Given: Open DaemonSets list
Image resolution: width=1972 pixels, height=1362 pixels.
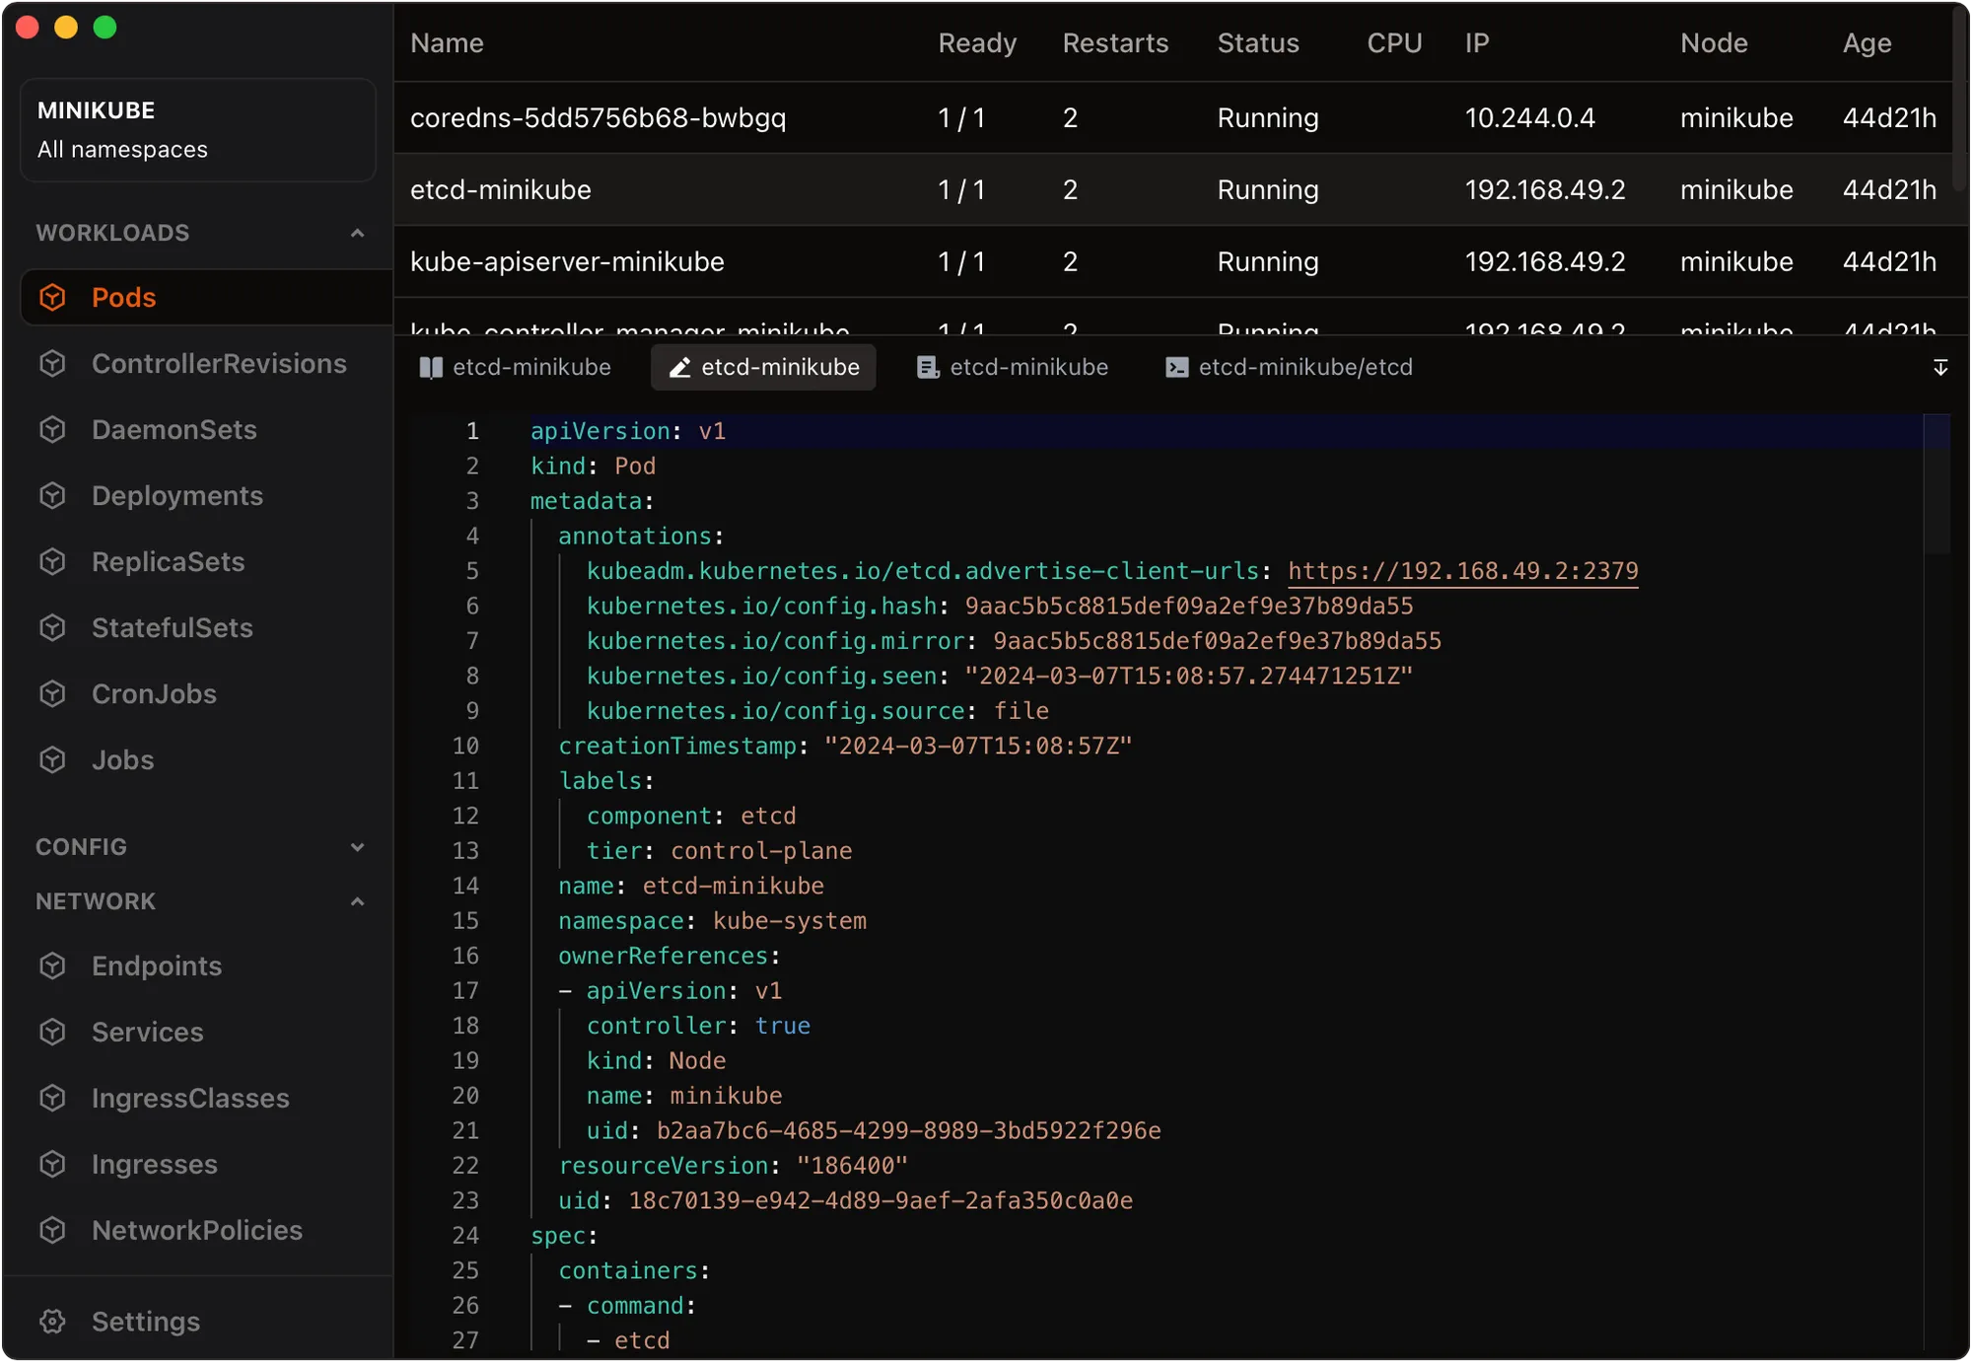Looking at the screenshot, I should 207,429.
